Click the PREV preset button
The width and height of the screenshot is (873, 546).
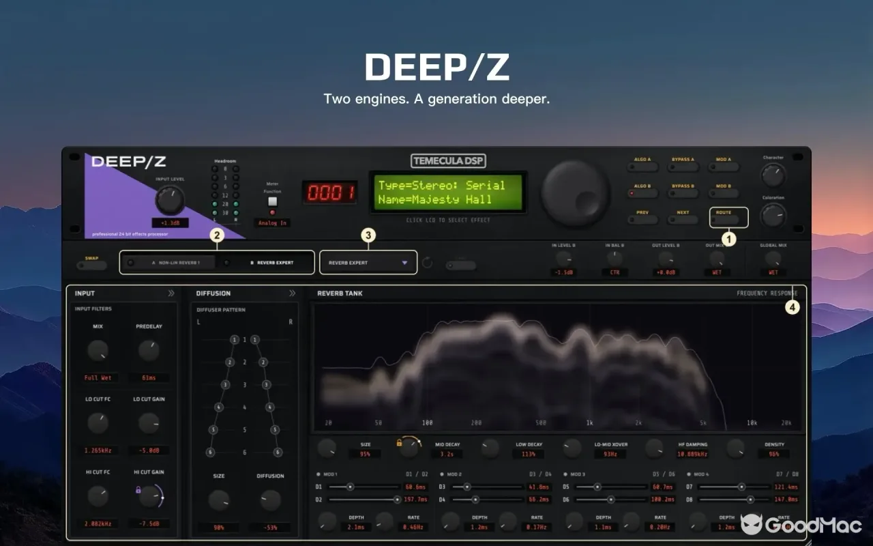click(x=642, y=220)
